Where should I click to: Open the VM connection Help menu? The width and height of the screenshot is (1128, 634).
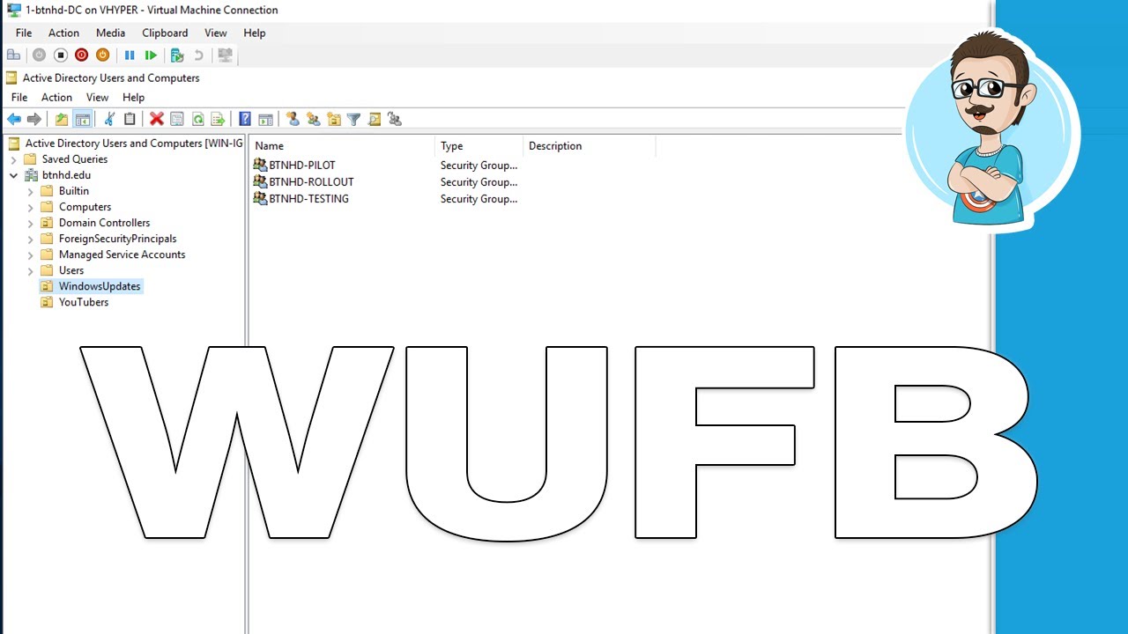pyautogui.click(x=255, y=33)
